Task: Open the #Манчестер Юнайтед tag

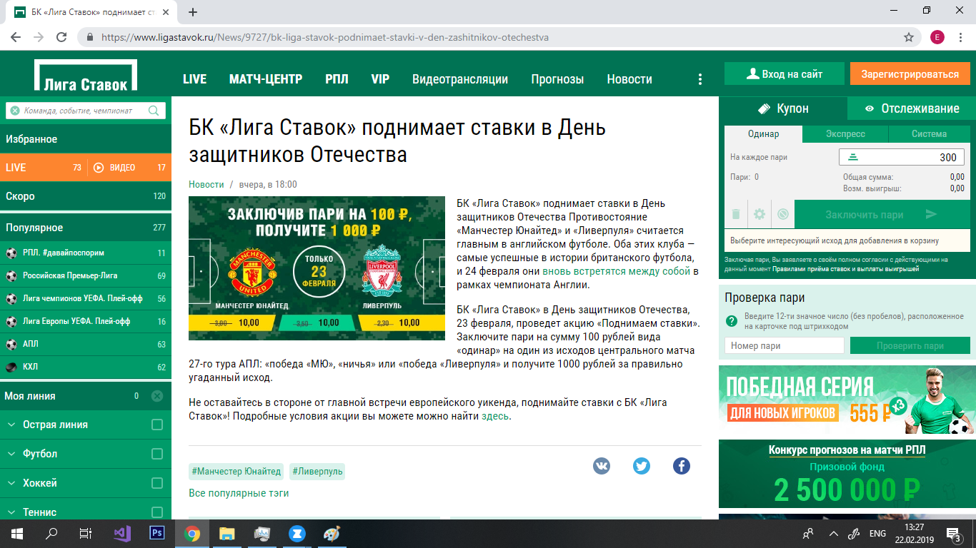Action: tap(236, 471)
